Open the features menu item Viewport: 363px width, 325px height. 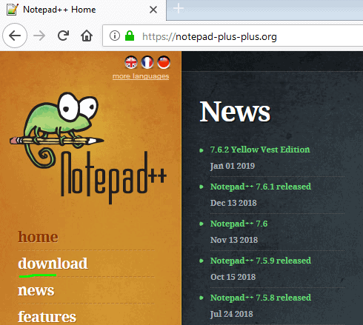[47, 317]
